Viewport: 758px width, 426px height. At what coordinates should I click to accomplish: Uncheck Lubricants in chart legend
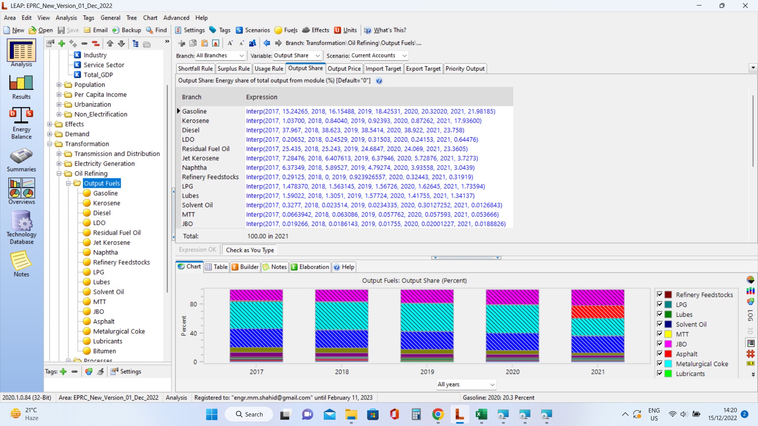[660, 373]
